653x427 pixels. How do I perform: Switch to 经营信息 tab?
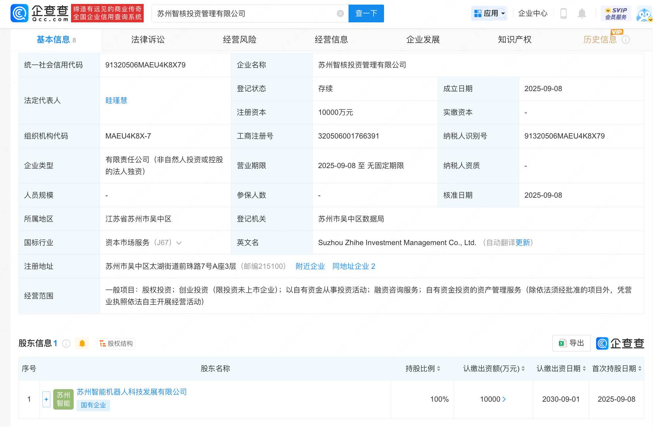pyautogui.click(x=331, y=40)
